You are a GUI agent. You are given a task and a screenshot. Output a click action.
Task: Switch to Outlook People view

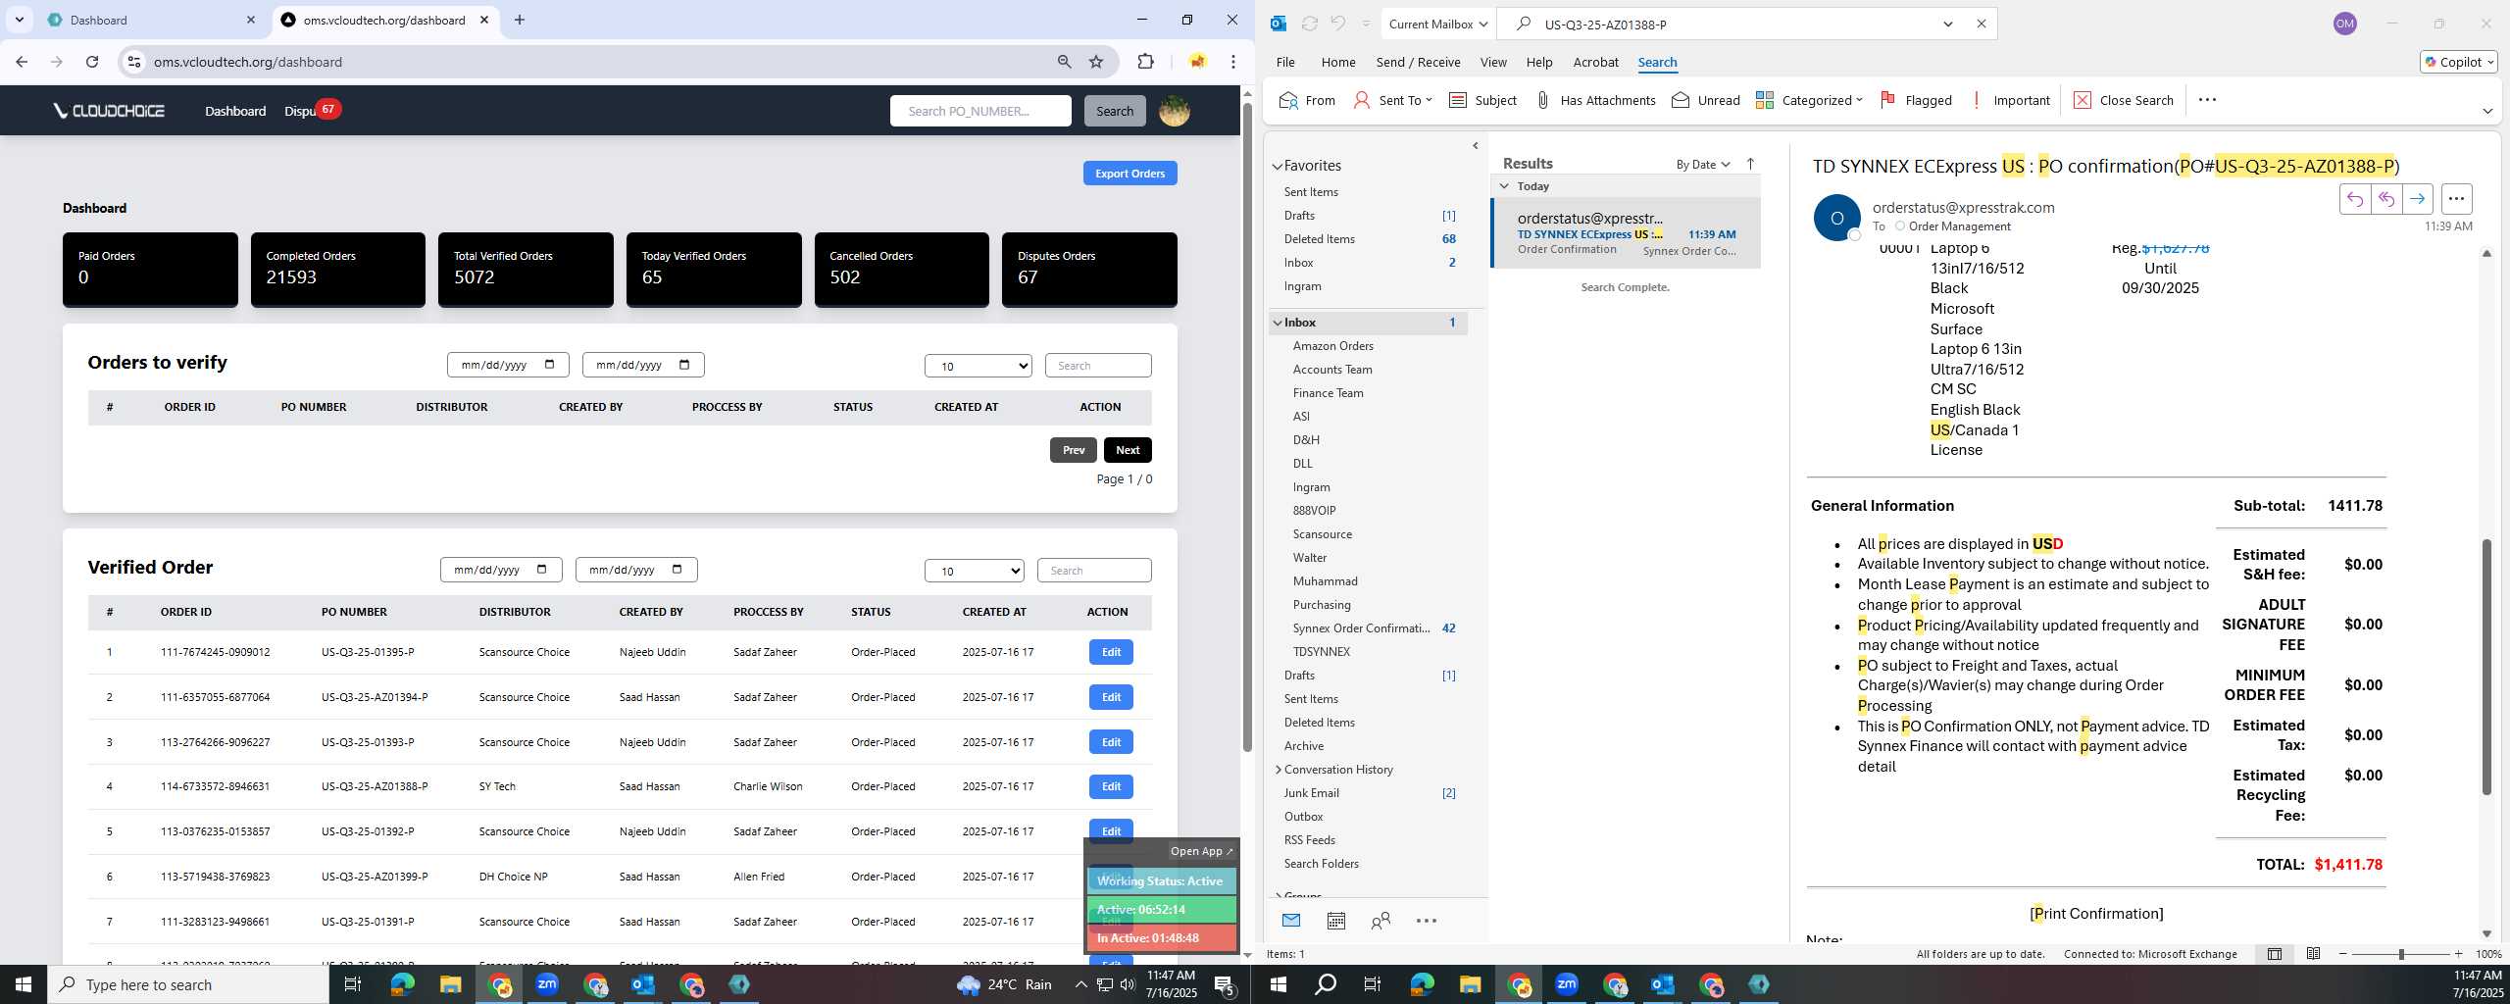click(x=1380, y=921)
